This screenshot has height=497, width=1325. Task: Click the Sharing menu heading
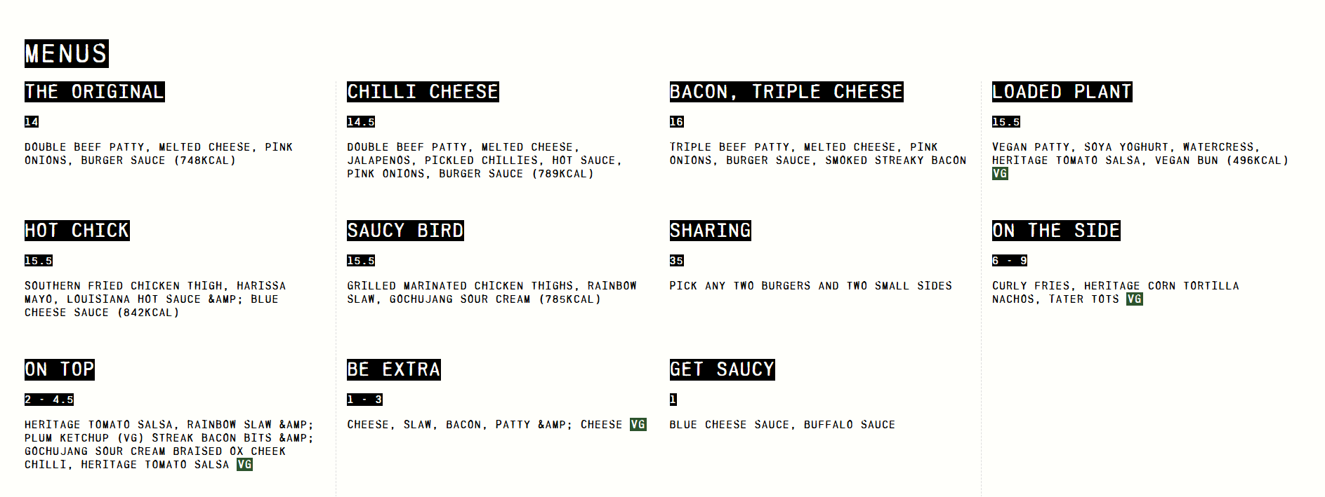point(710,231)
